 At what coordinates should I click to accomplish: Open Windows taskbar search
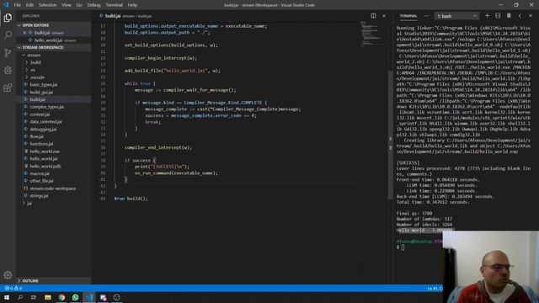(x=20, y=297)
